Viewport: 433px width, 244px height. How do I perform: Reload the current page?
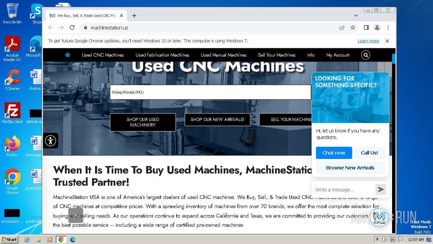click(72, 27)
